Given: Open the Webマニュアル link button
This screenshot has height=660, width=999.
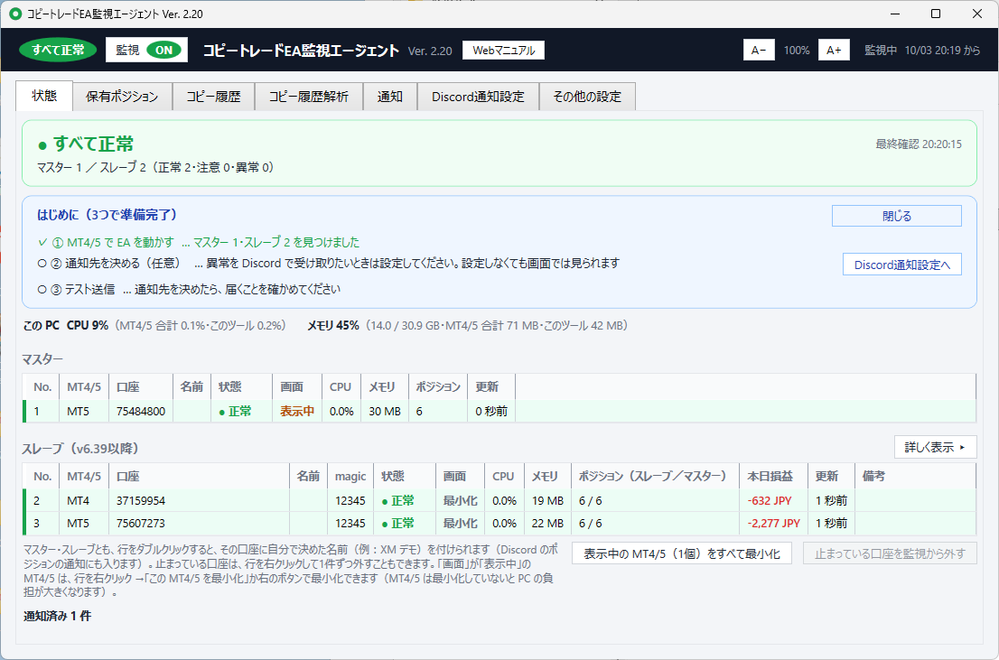Looking at the screenshot, I should pyautogui.click(x=503, y=51).
